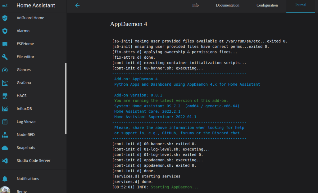Open Notifications panel label
This screenshot has width=318, height=193.
(28, 179)
